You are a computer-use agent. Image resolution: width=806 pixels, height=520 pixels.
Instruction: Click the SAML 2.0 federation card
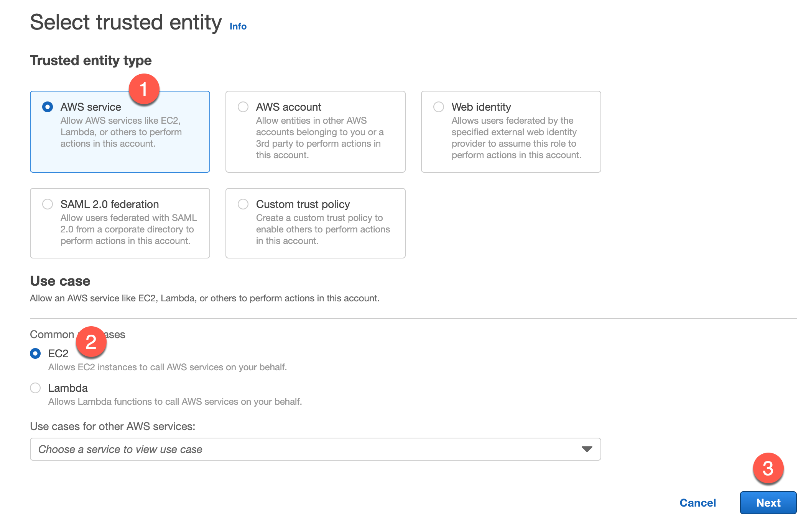(x=120, y=223)
